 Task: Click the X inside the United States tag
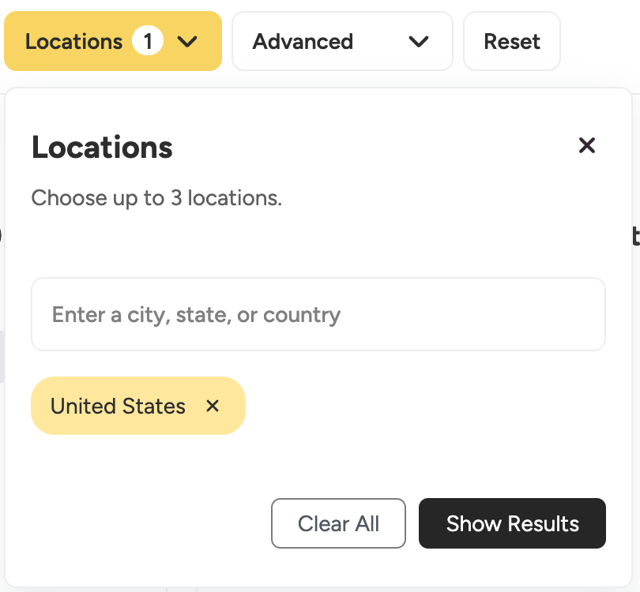pos(213,406)
